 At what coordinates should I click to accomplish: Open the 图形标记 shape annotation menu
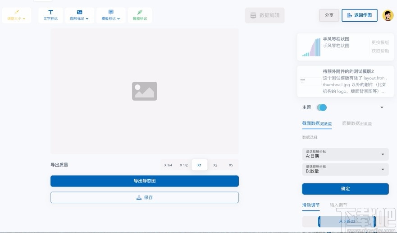[x=79, y=15]
